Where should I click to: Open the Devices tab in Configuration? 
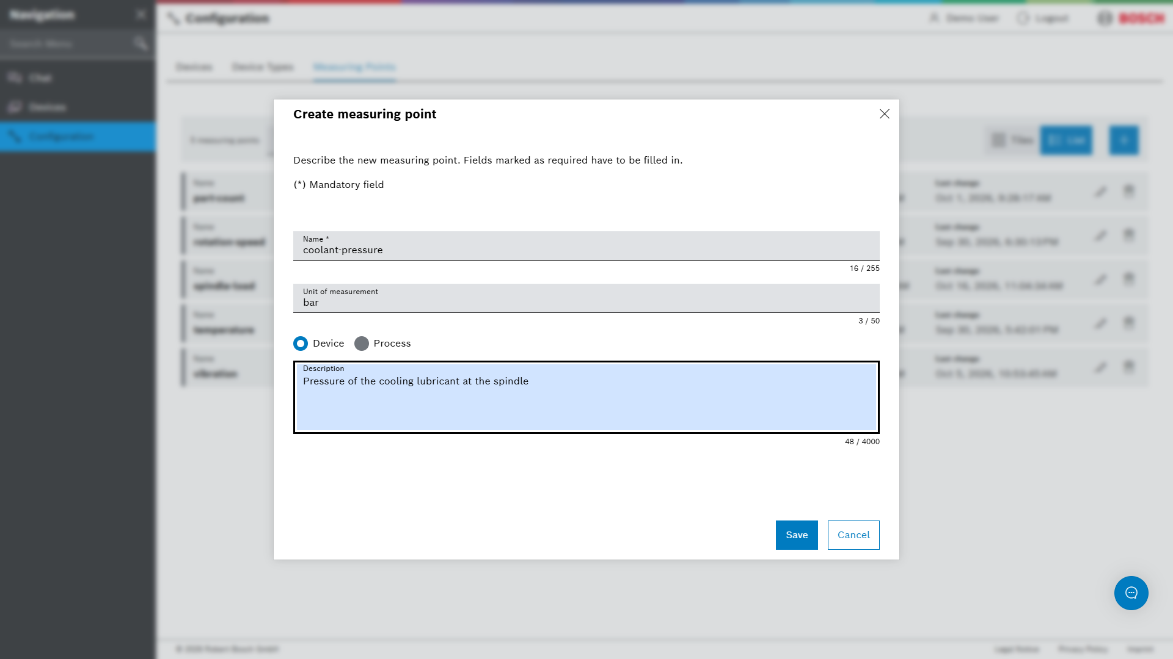coord(194,67)
